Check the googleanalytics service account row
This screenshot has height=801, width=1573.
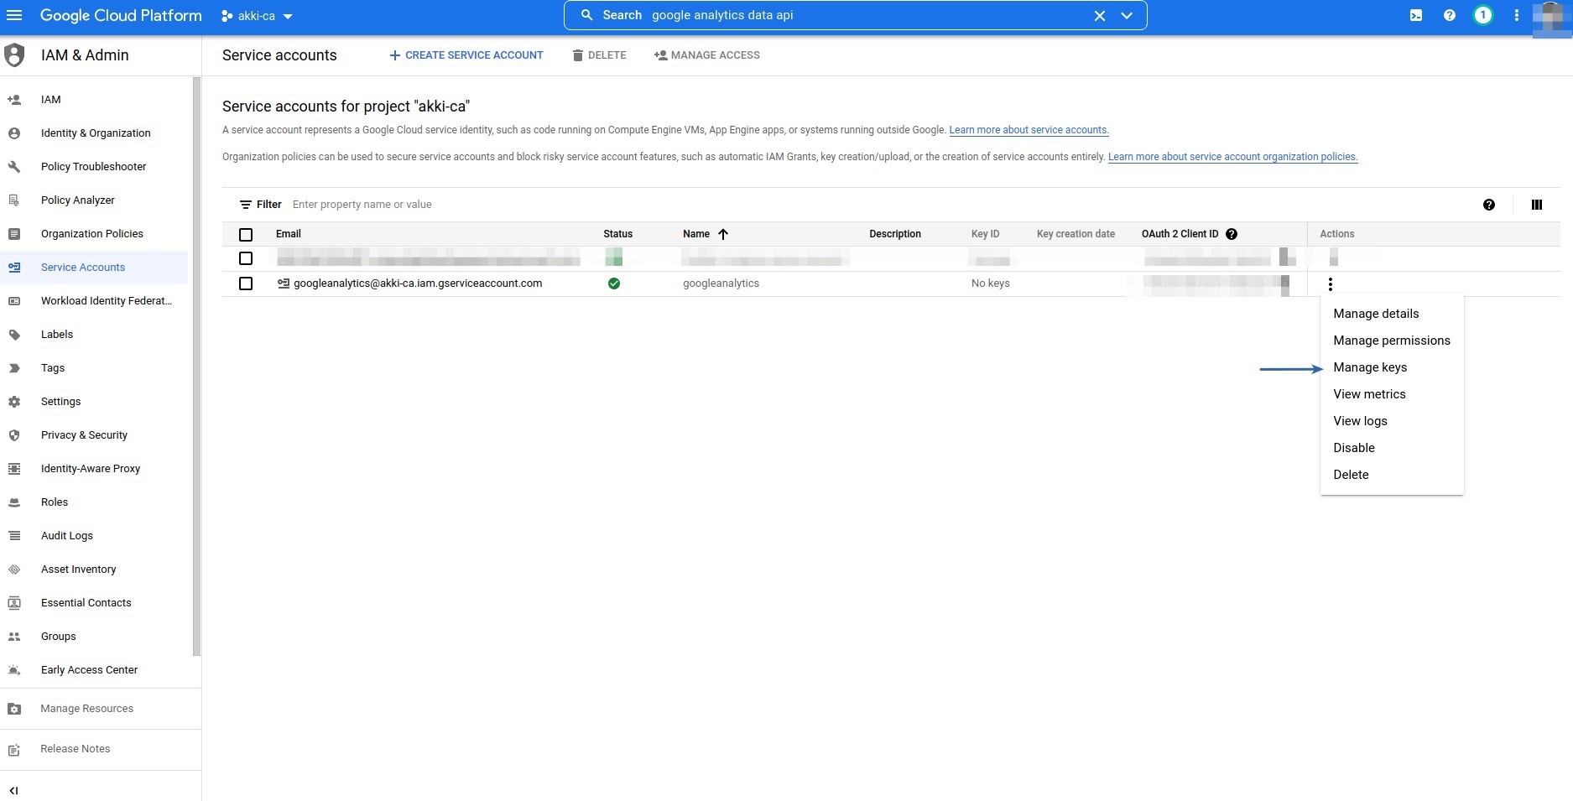[x=246, y=283]
